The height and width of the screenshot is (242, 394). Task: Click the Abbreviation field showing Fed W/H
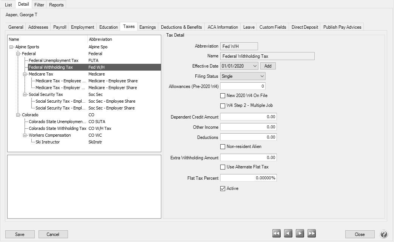[239, 46]
